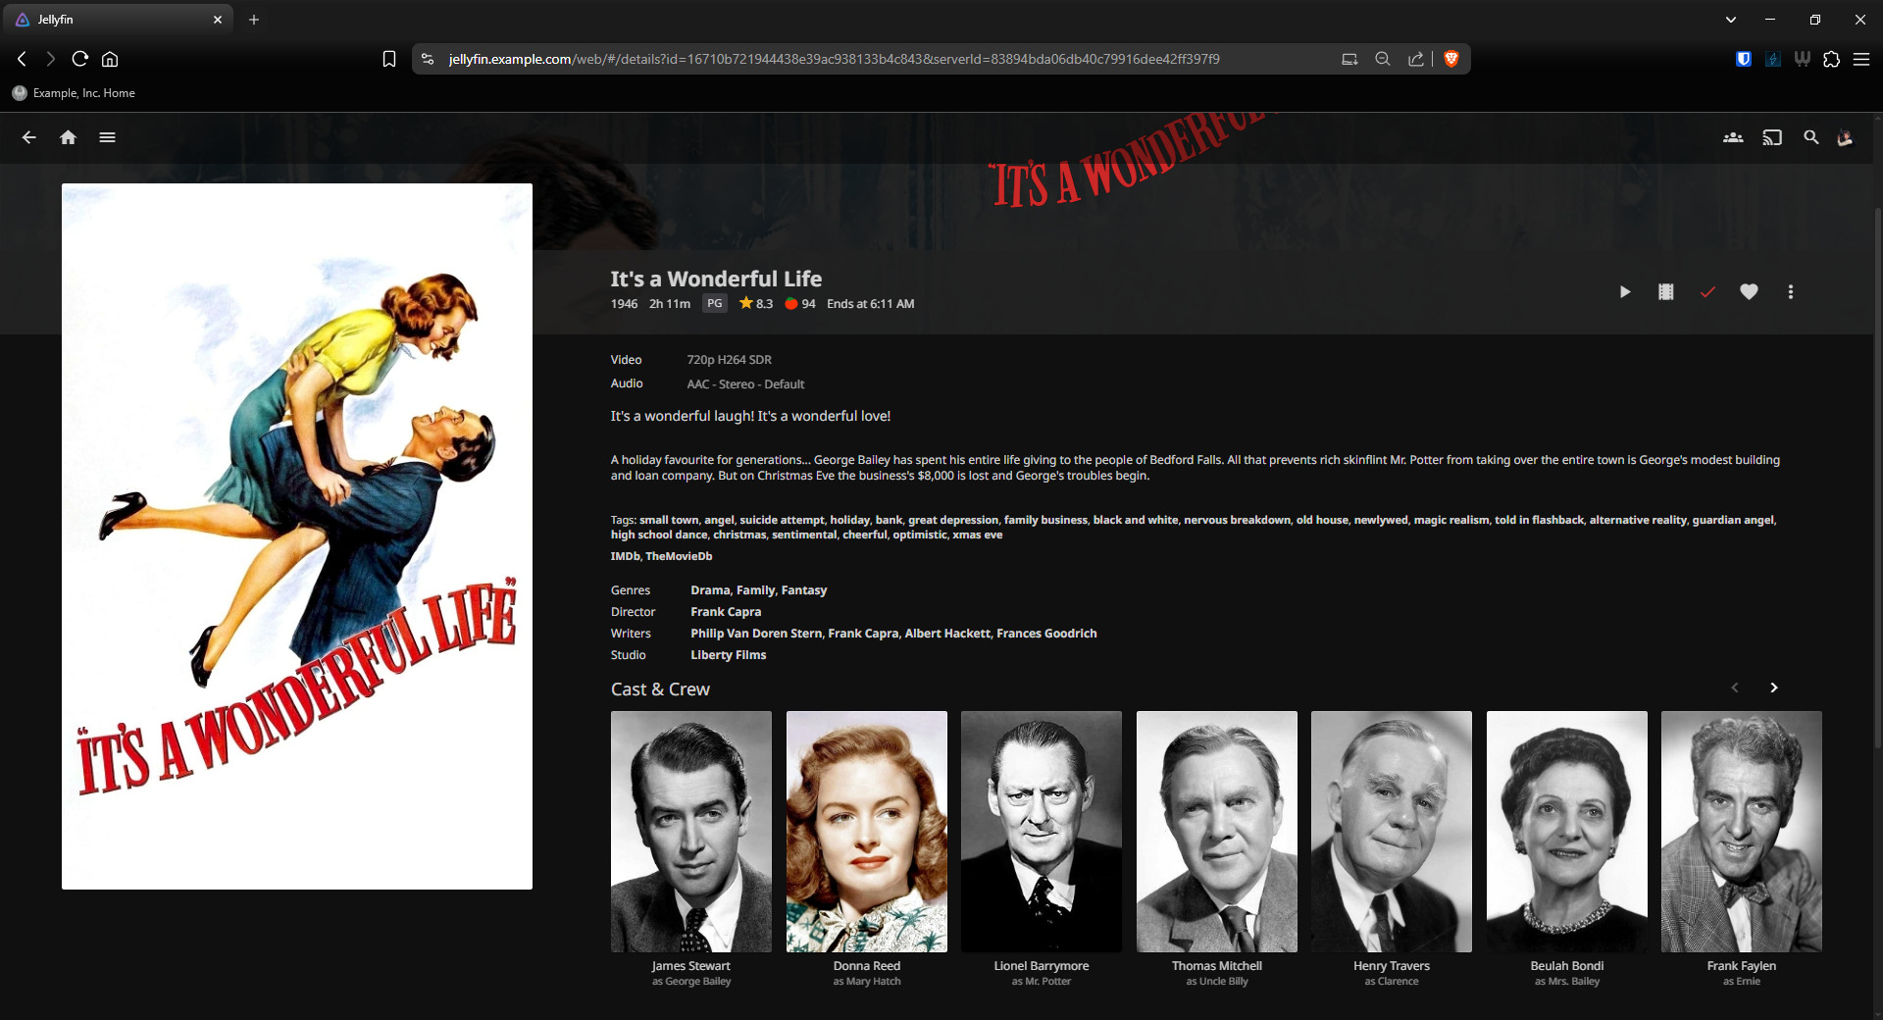Open director Frank Capra link
1883x1020 pixels.
click(x=725, y=612)
